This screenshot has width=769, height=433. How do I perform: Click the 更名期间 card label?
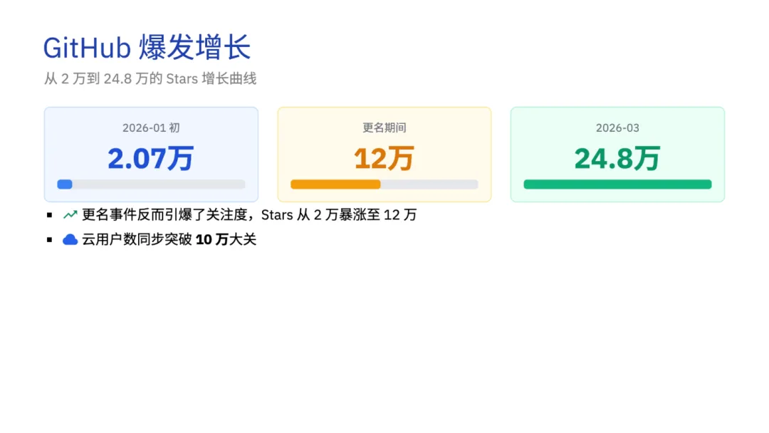384,128
